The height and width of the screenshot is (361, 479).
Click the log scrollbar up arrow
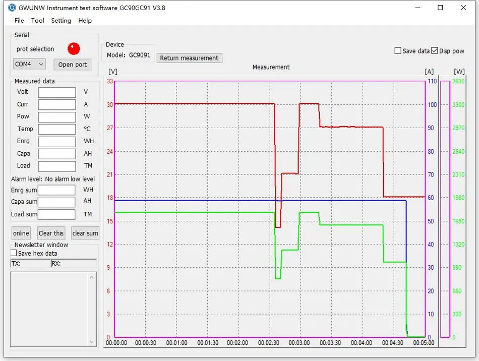[x=92, y=277]
